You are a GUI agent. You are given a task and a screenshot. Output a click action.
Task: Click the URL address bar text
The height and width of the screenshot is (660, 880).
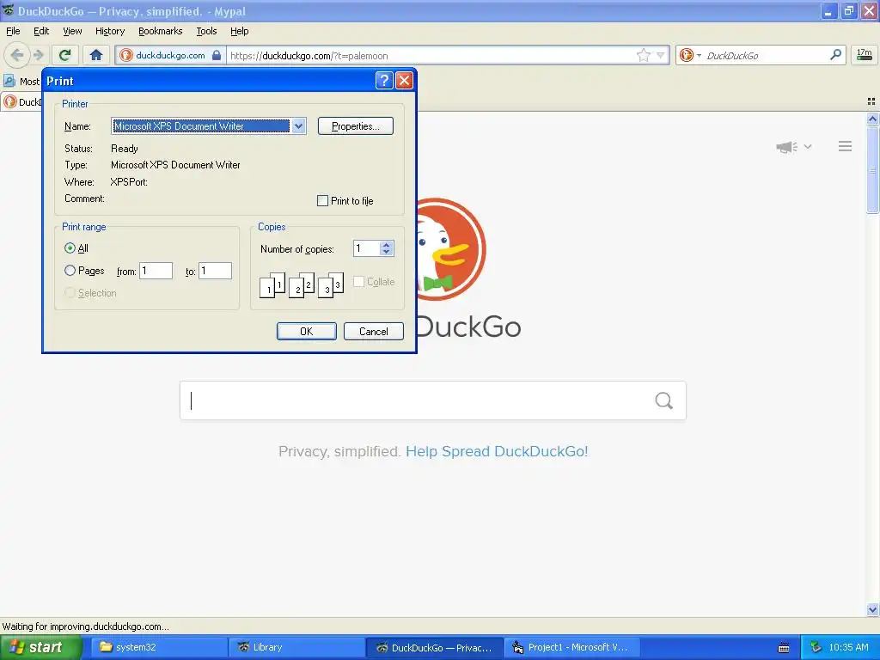click(309, 56)
